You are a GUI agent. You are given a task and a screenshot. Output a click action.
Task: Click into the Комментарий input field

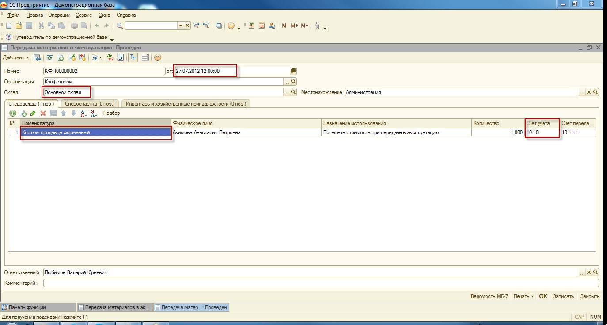pos(321,283)
